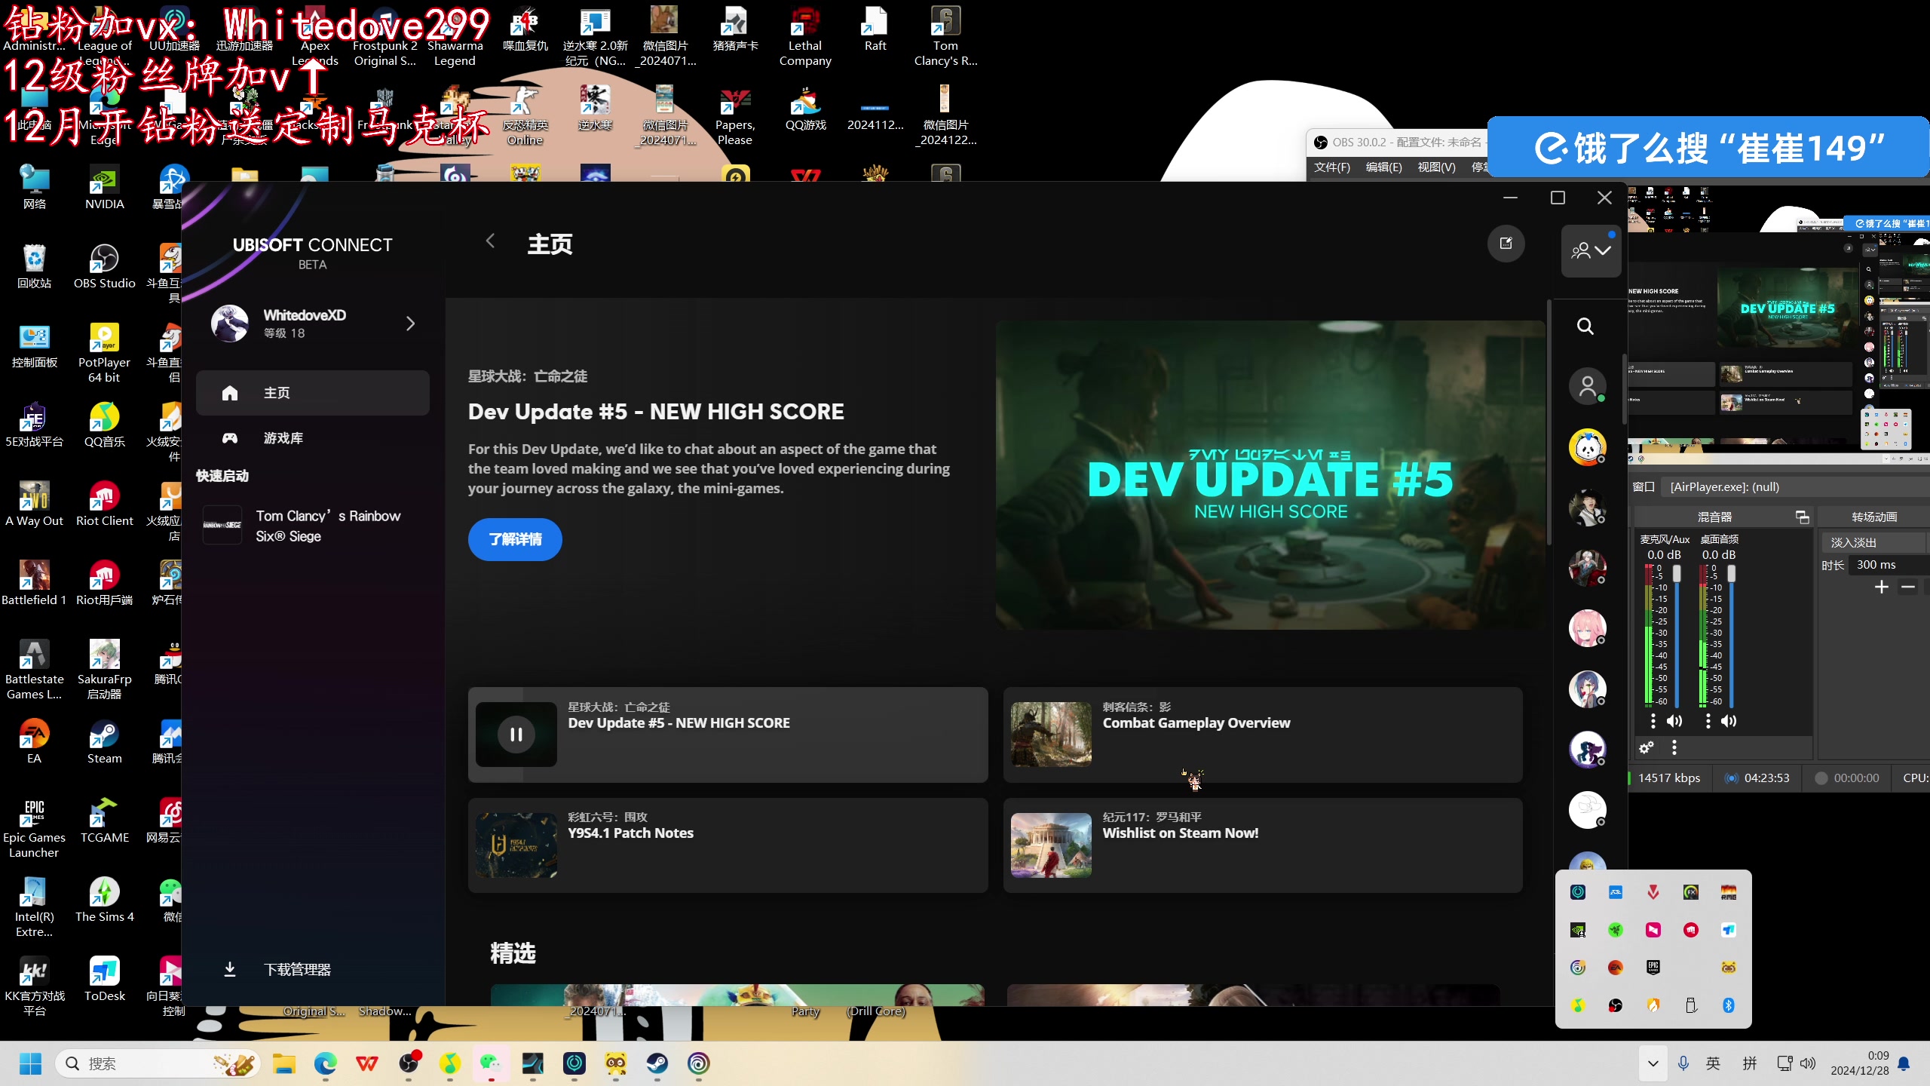Image resolution: width=1930 pixels, height=1086 pixels.
Task: Open the panda avatar friend
Action: (1588, 447)
